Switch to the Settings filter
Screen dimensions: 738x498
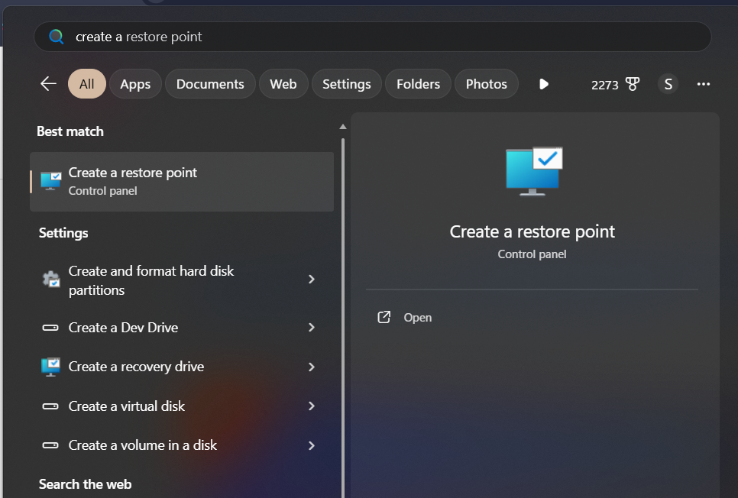(346, 84)
